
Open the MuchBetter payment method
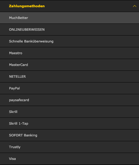[x=69, y=18]
